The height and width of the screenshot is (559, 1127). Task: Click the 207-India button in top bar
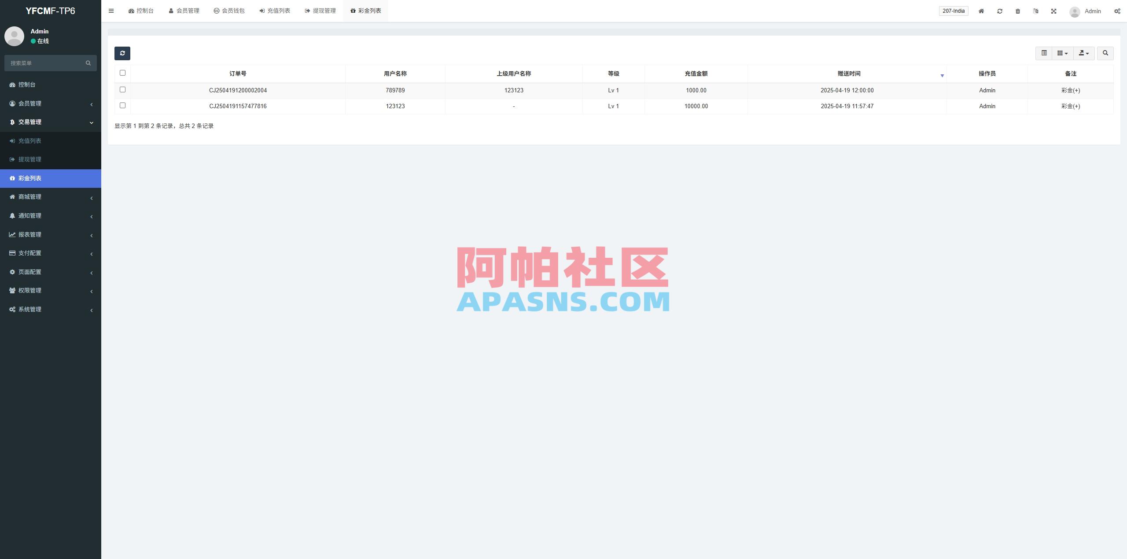[x=954, y=11]
